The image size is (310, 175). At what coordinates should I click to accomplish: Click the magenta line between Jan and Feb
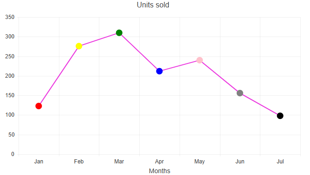(x=59, y=76)
